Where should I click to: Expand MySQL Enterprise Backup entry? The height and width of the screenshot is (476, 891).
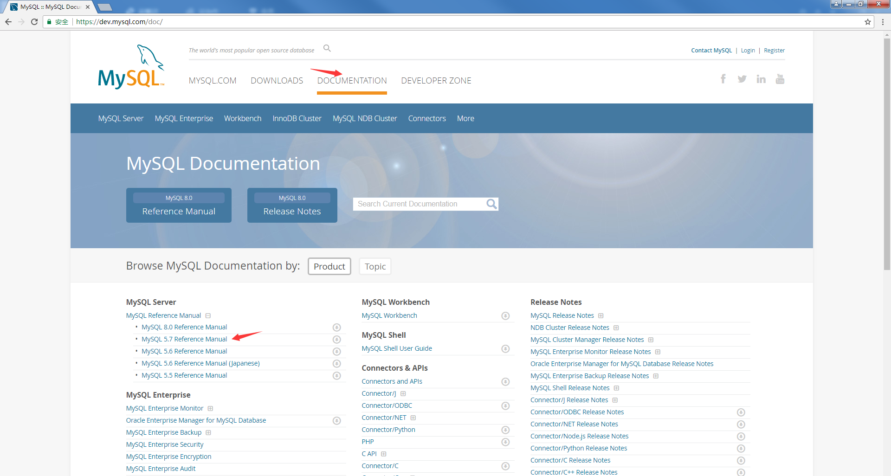pos(208,432)
